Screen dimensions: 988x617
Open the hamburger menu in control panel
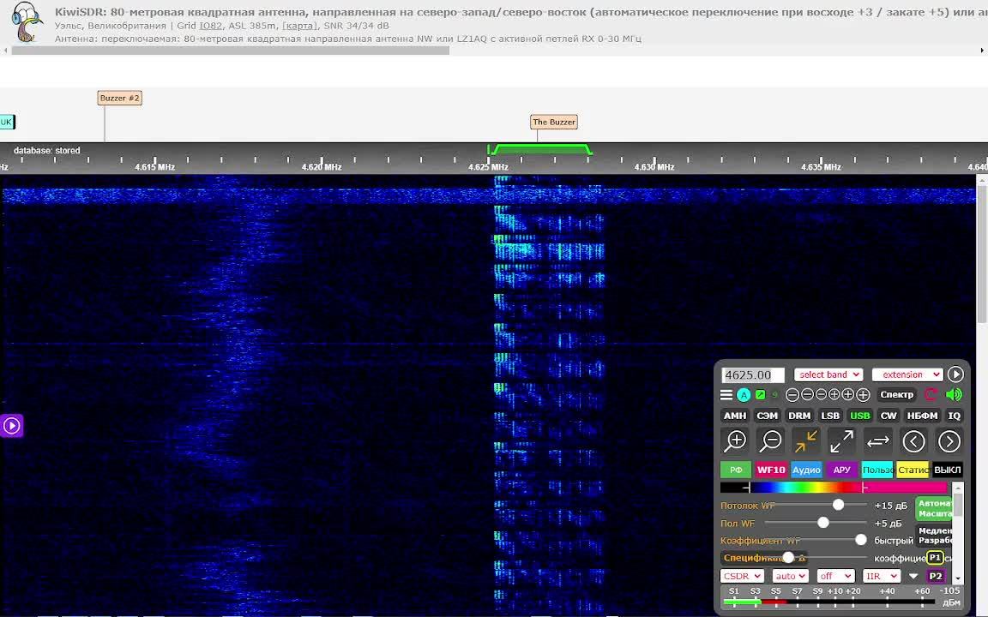(x=726, y=395)
